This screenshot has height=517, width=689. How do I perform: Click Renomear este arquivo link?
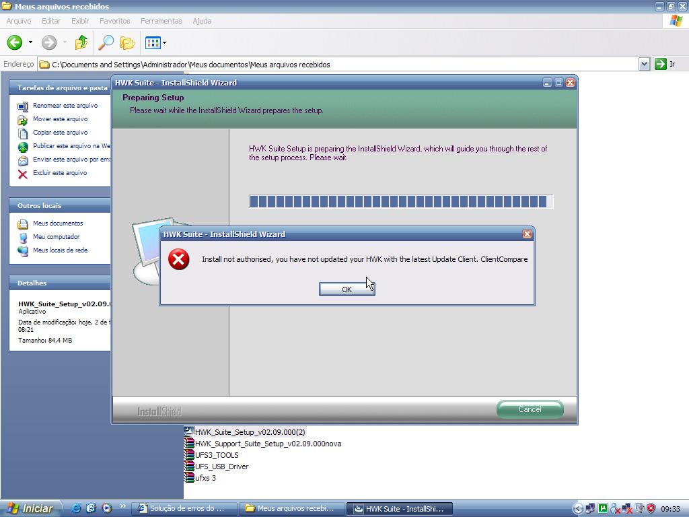(65, 106)
